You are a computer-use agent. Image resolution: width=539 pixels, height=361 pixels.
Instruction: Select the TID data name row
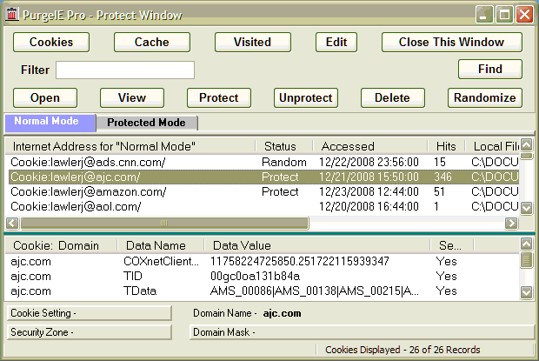click(x=262, y=276)
